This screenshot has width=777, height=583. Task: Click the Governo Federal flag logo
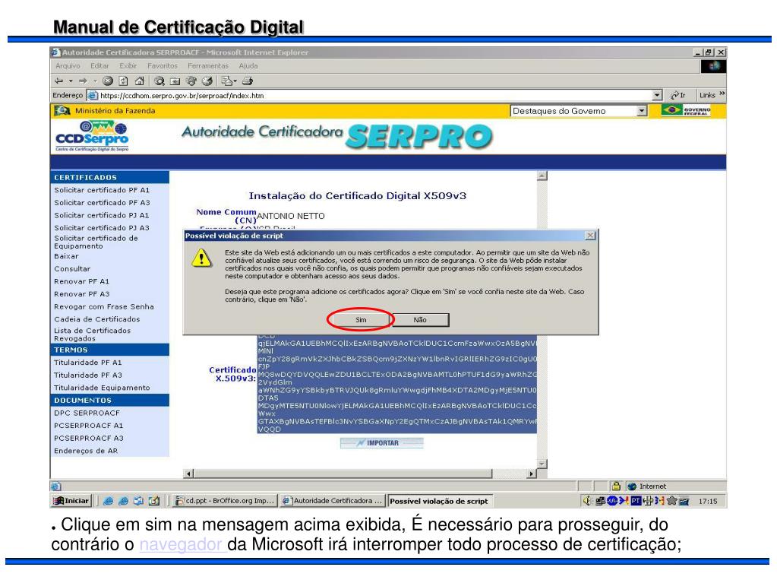pos(686,110)
